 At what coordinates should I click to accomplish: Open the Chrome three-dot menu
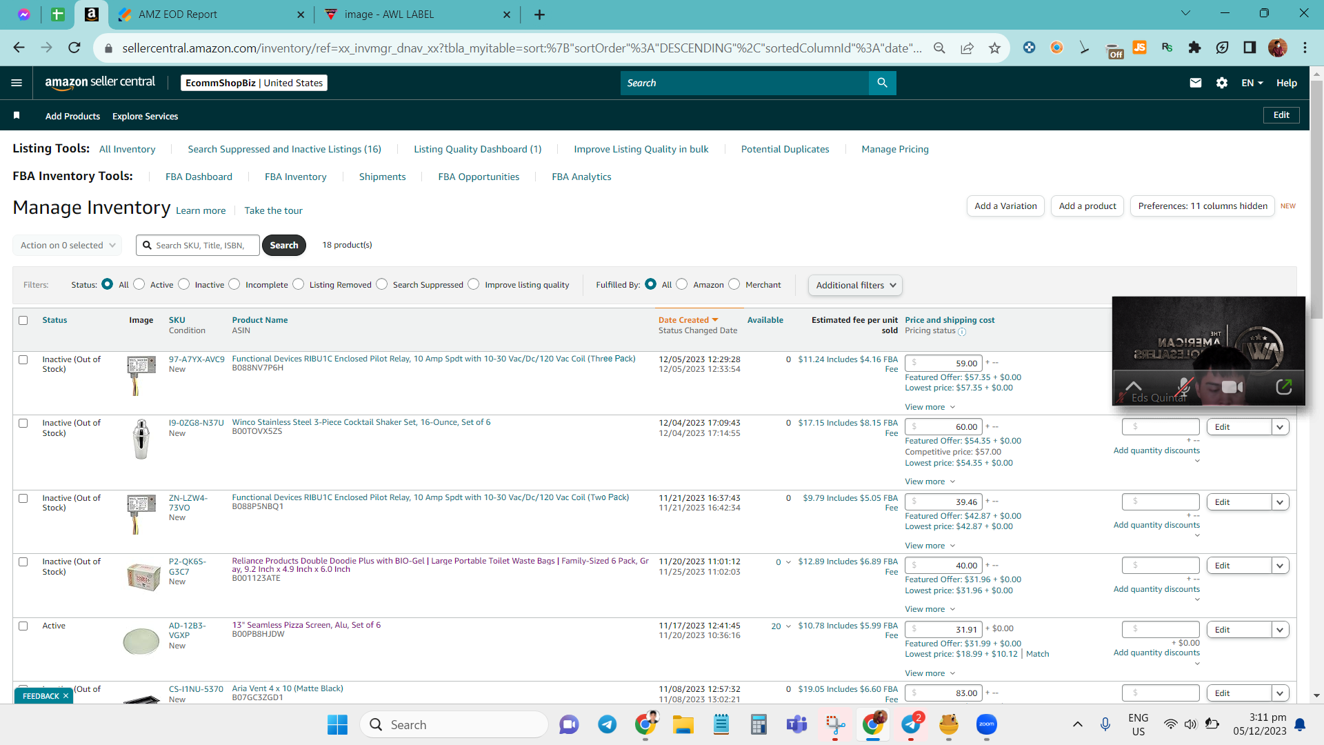click(x=1305, y=48)
